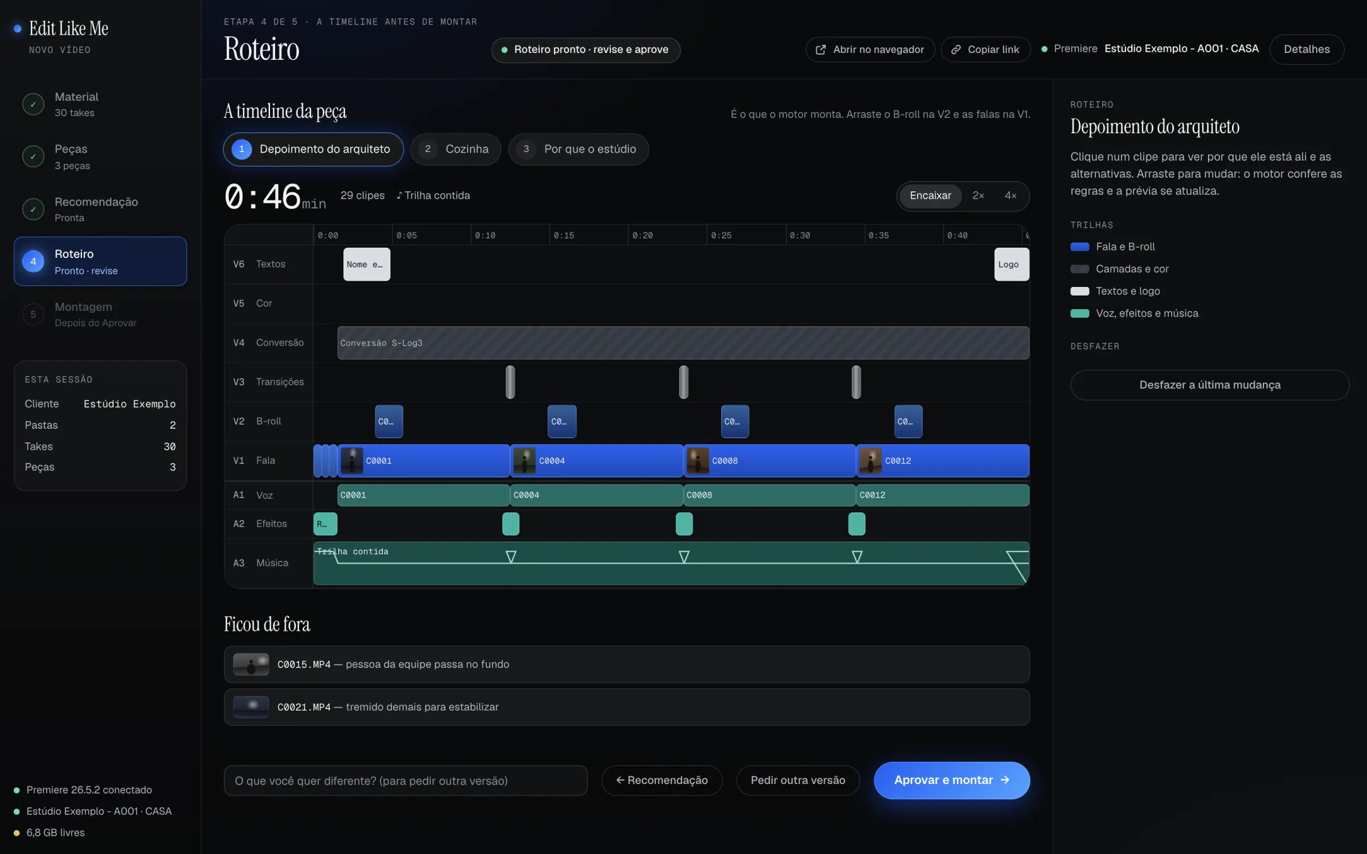Image resolution: width=1367 pixels, height=854 pixels.
Task: Set timeline zoom to 4×
Action: coord(1010,196)
